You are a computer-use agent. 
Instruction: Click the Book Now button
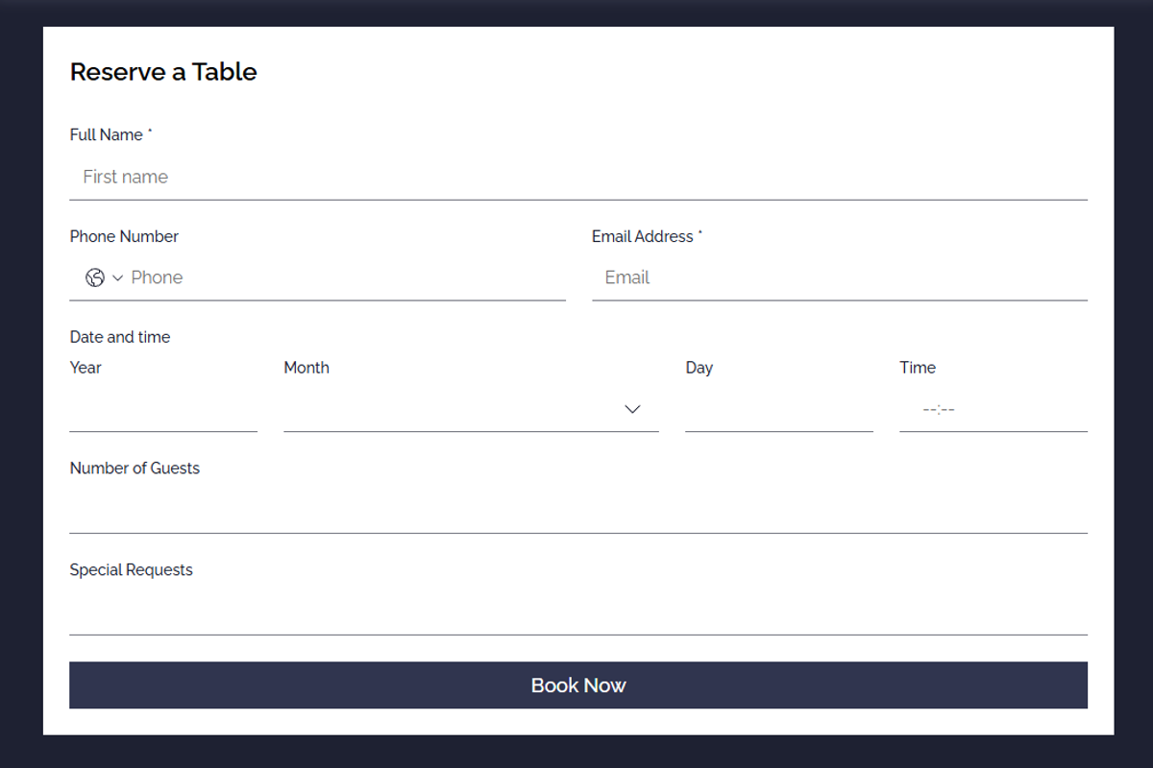(x=578, y=685)
